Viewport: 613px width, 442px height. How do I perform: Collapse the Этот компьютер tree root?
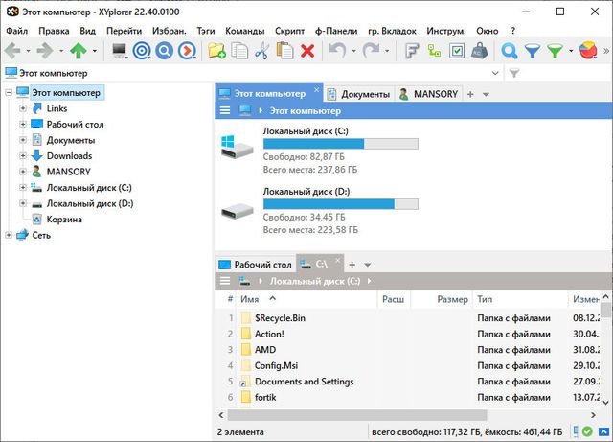pyautogui.click(x=10, y=93)
